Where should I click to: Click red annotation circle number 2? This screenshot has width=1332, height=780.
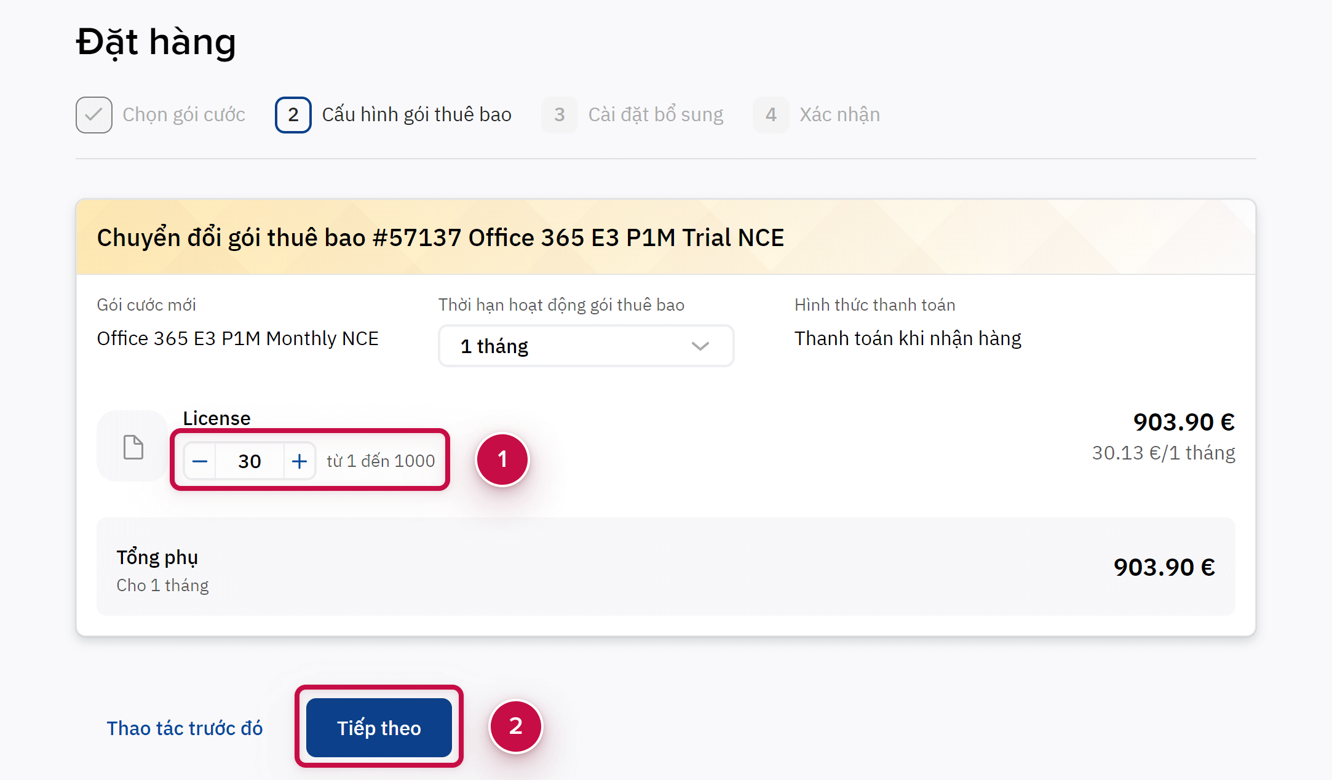pos(515,726)
